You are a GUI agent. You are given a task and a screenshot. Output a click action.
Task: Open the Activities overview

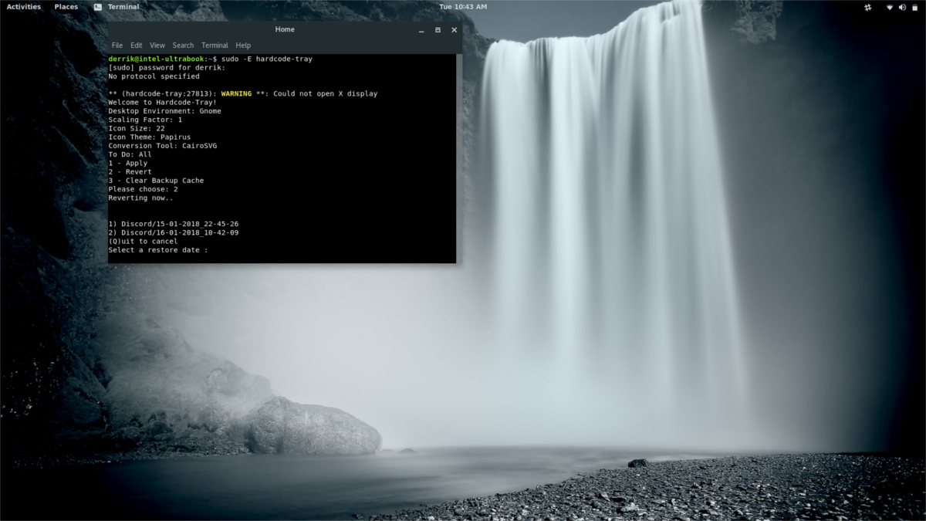point(24,7)
